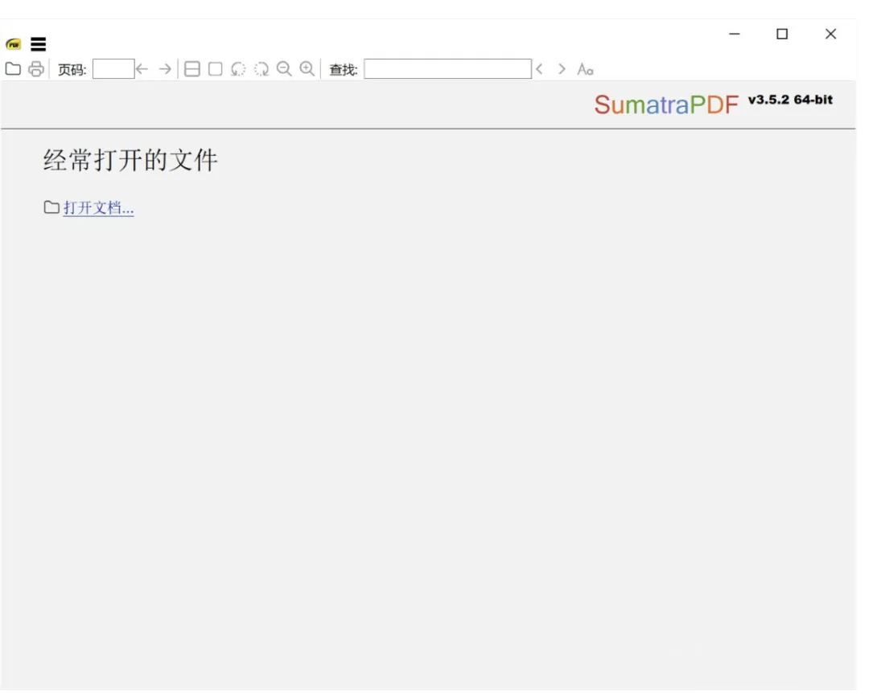The height and width of the screenshot is (700, 869).
Task: Open the hamburger menu
Action: coord(39,43)
